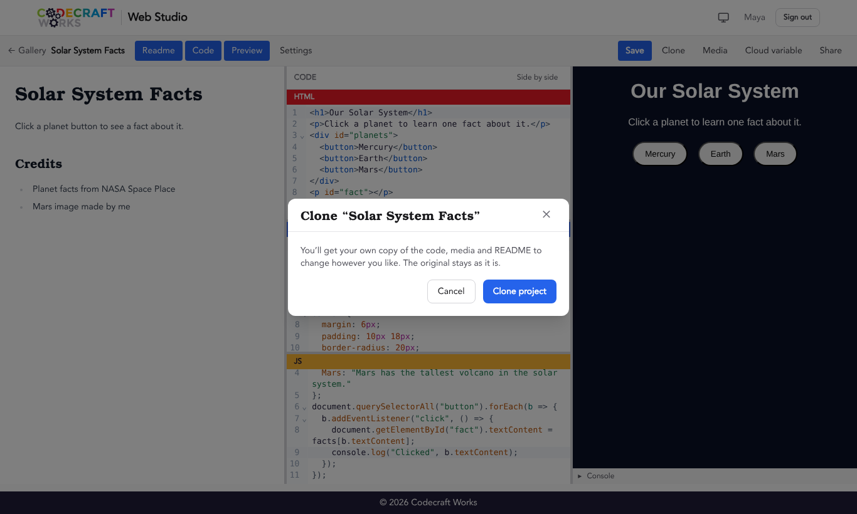
Task: Open the Share menu
Action: 831,51
